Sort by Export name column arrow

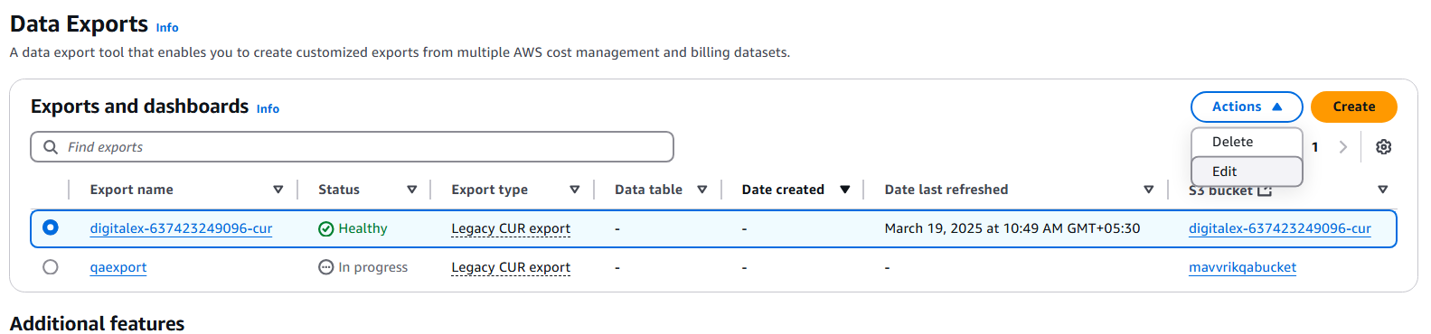[x=278, y=190]
